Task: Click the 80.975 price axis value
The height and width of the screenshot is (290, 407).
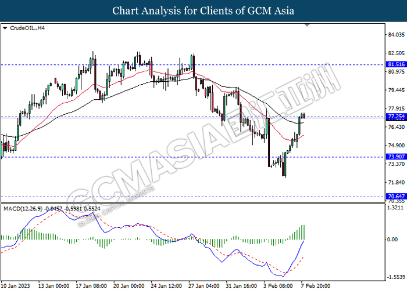Action: tap(396, 72)
